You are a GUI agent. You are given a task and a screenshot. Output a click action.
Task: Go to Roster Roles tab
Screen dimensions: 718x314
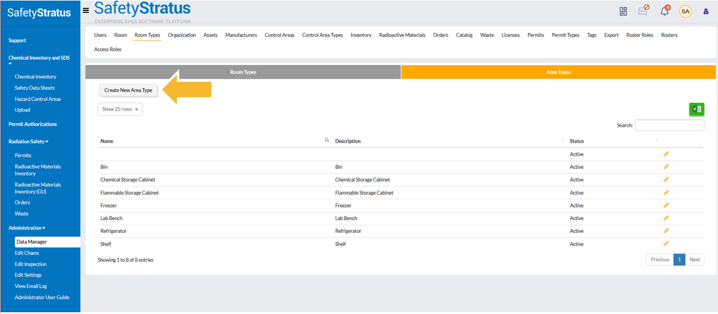tap(640, 35)
